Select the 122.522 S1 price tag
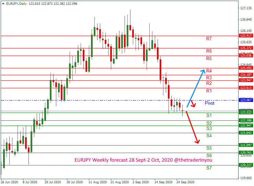 [246, 113]
